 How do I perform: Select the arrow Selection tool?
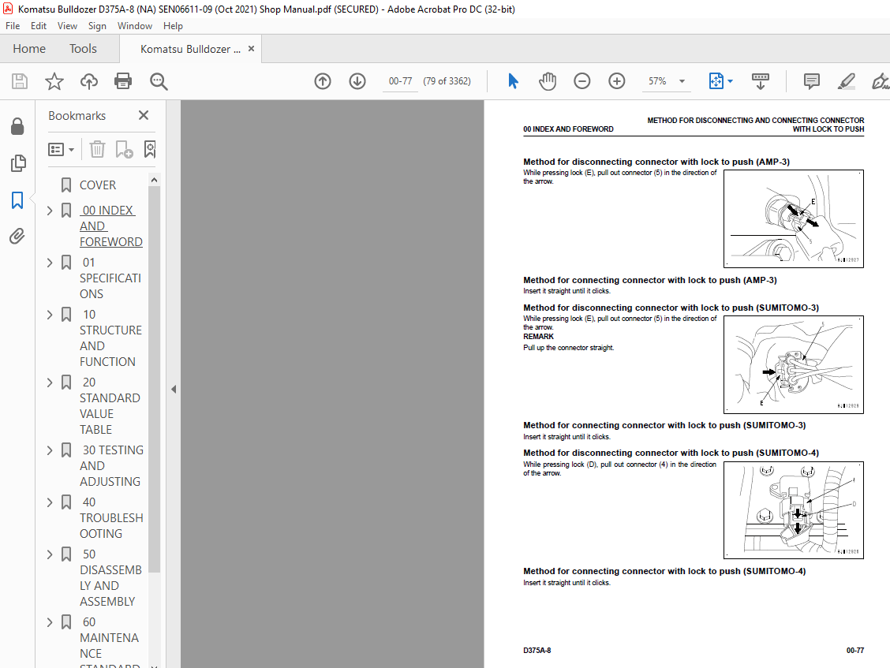pyautogui.click(x=513, y=81)
